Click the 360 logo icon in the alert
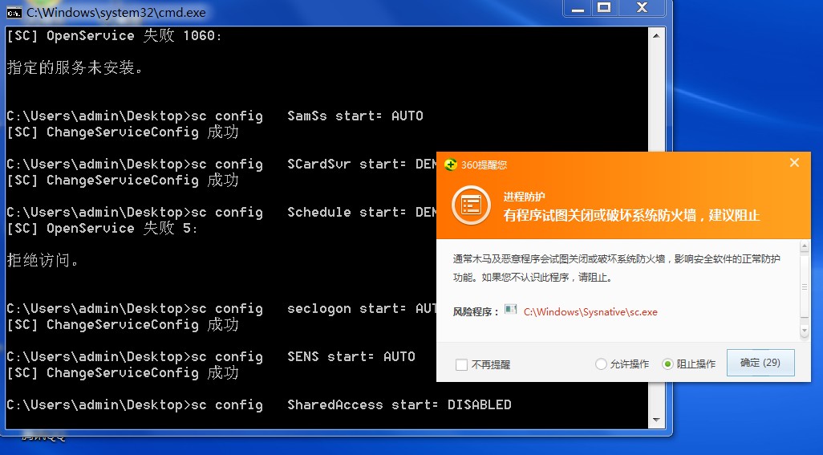 450,165
